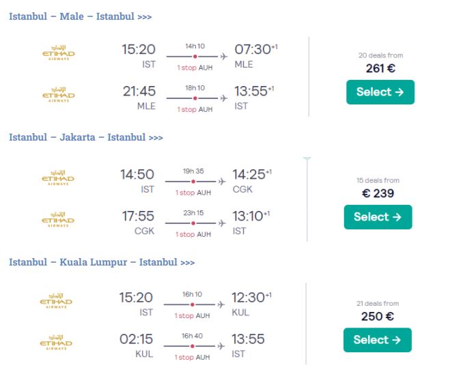Click the 1 stop AUH label under 19h 35
This screenshot has height=370, width=450.
click(195, 193)
